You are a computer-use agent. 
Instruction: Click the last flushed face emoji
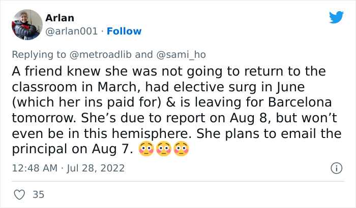(x=181, y=150)
